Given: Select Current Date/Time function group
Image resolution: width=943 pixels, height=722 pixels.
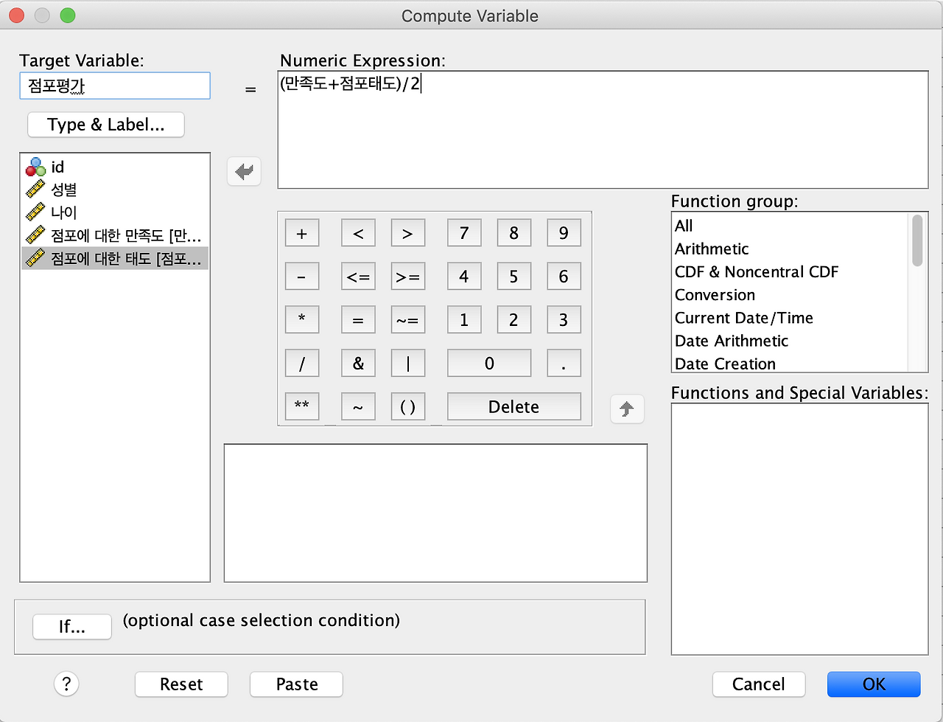Looking at the screenshot, I should [x=791, y=317].
